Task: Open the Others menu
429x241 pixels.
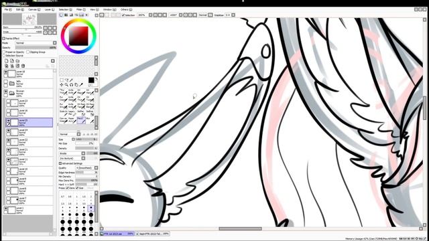Action: click(x=126, y=9)
